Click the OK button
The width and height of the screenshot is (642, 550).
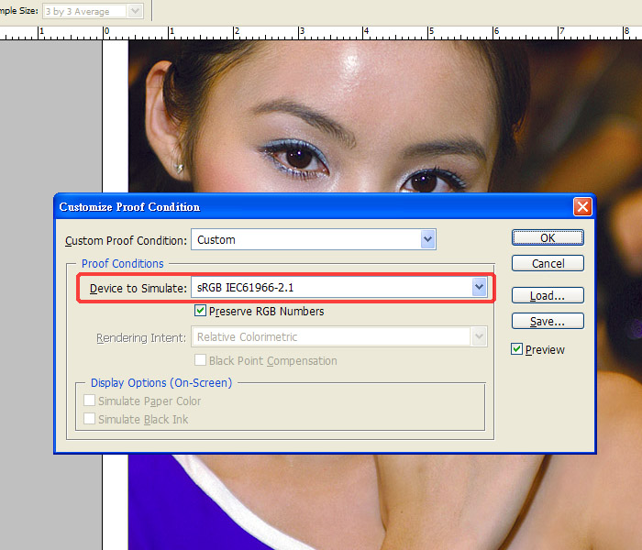[x=547, y=237]
